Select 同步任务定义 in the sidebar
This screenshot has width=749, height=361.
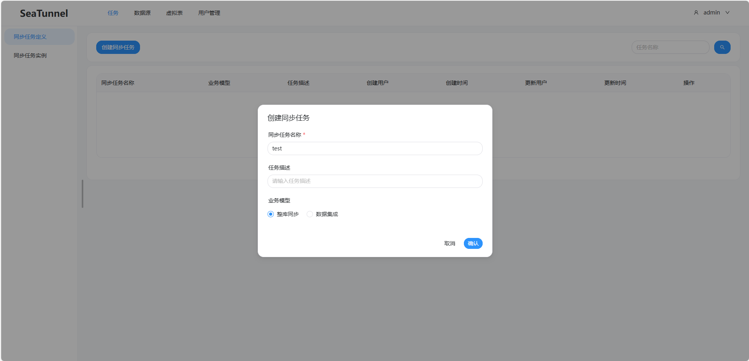click(x=40, y=37)
